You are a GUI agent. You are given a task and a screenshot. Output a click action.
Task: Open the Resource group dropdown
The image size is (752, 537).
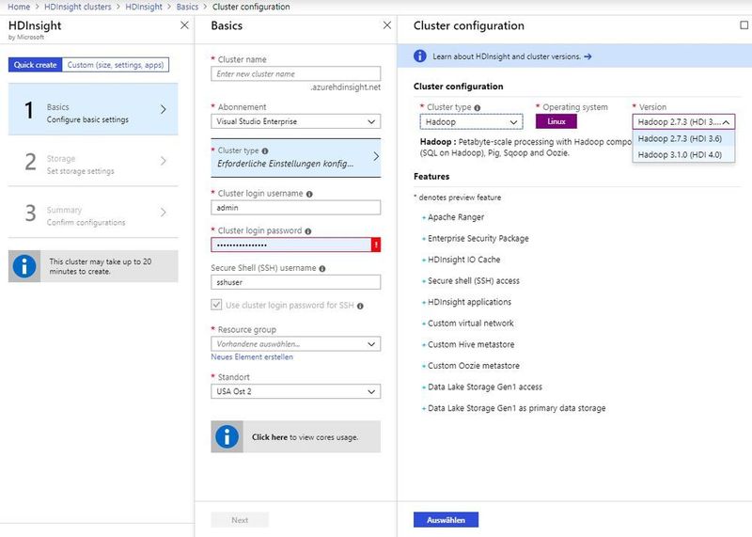[x=295, y=344]
